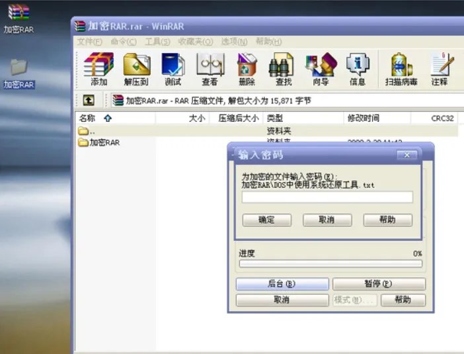The image size is (464, 354).
Task: Select the parent folder '..' row
Action: pos(266,130)
